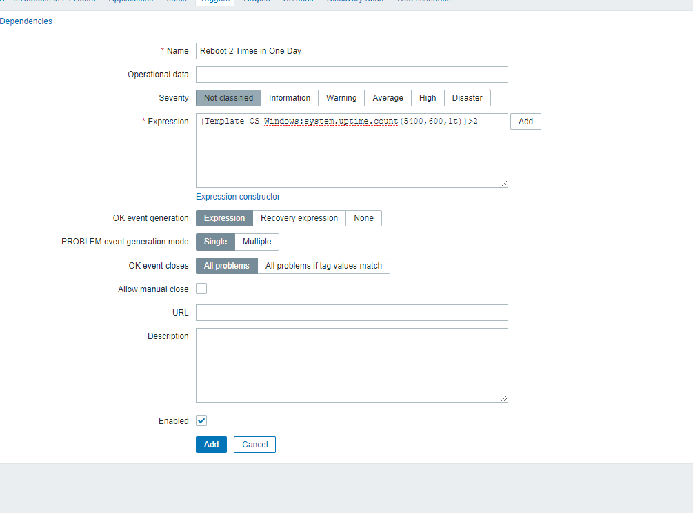This screenshot has height=513, width=693.
Task: Enable the Allow manual close checkbox
Action: pyautogui.click(x=201, y=289)
